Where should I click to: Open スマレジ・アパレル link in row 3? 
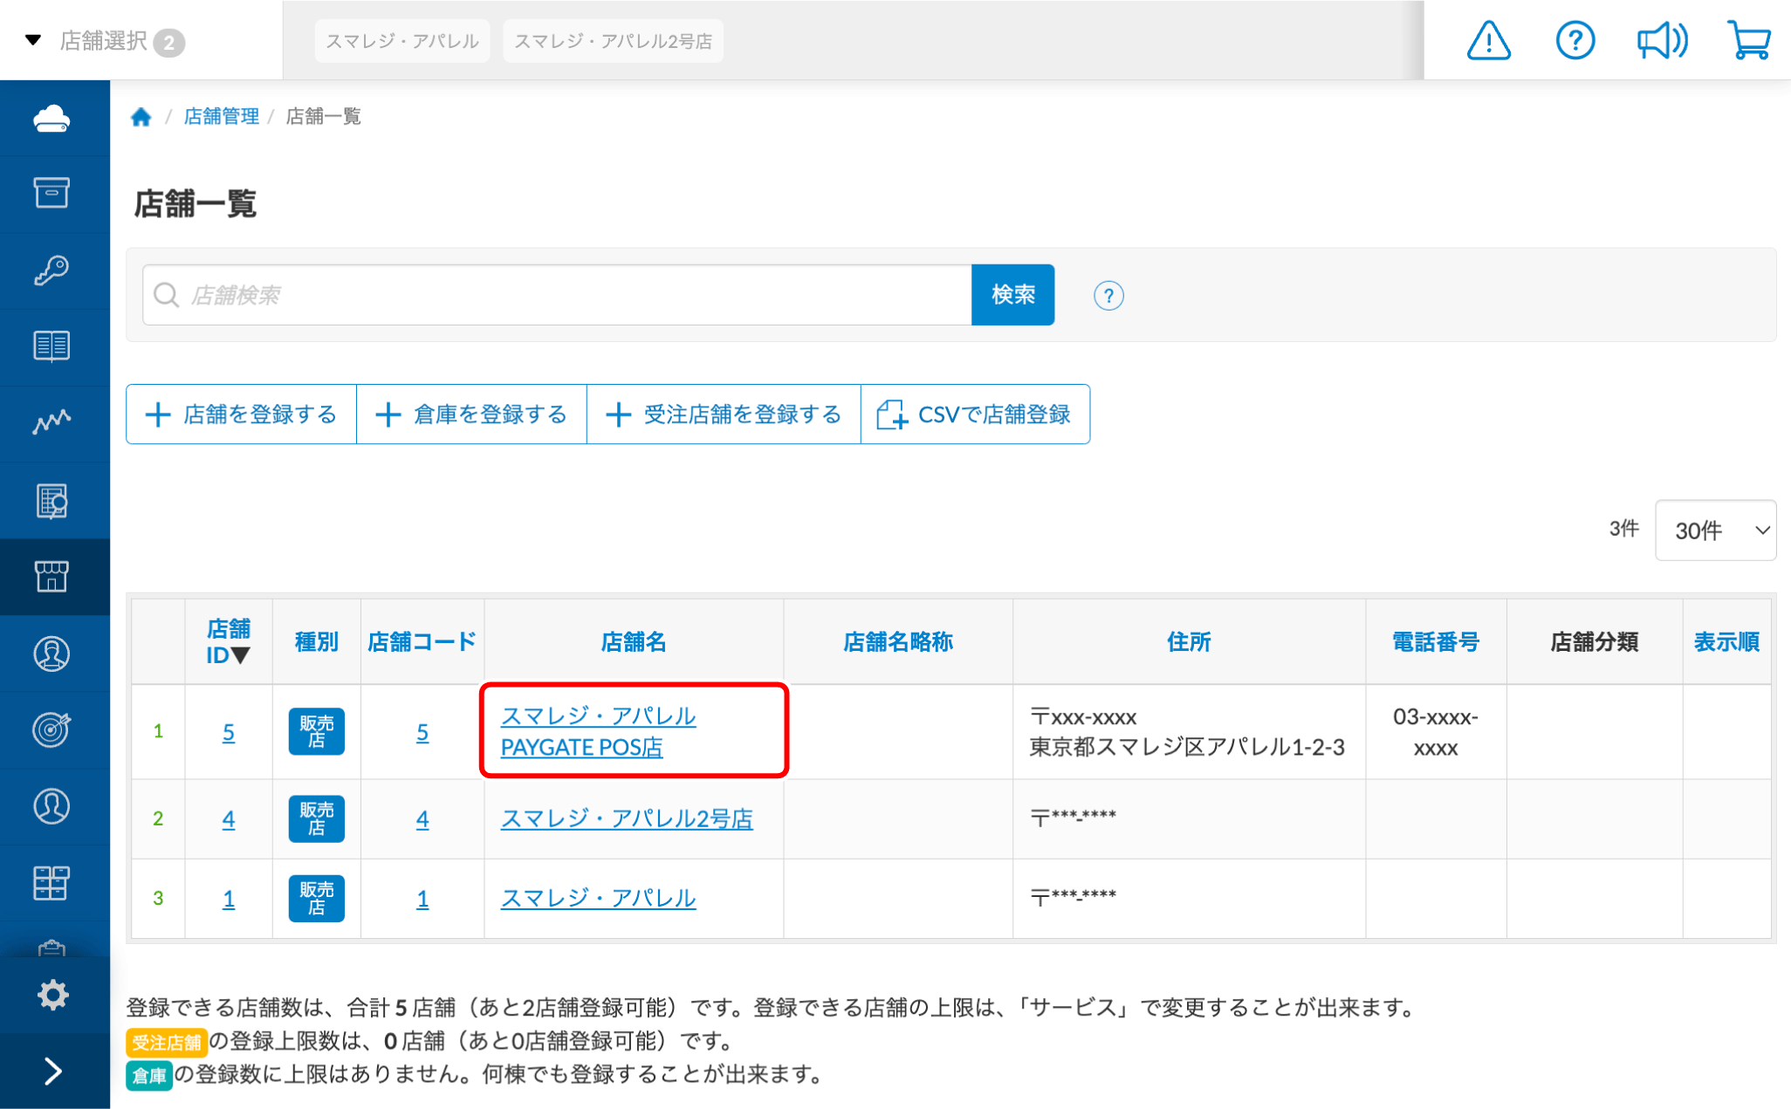pyautogui.click(x=598, y=898)
